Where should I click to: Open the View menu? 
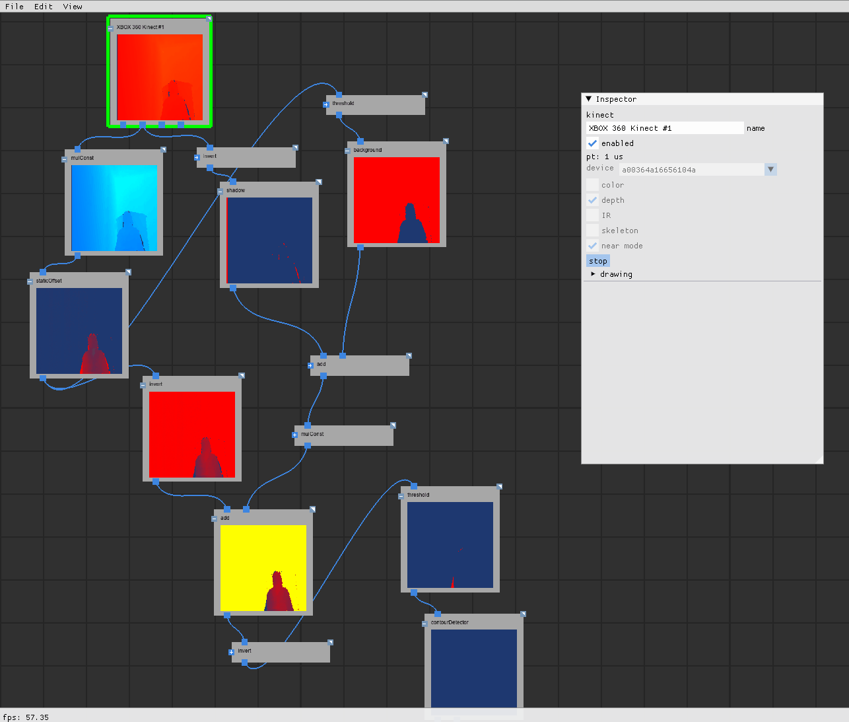pyautogui.click(x=73, y=7)
